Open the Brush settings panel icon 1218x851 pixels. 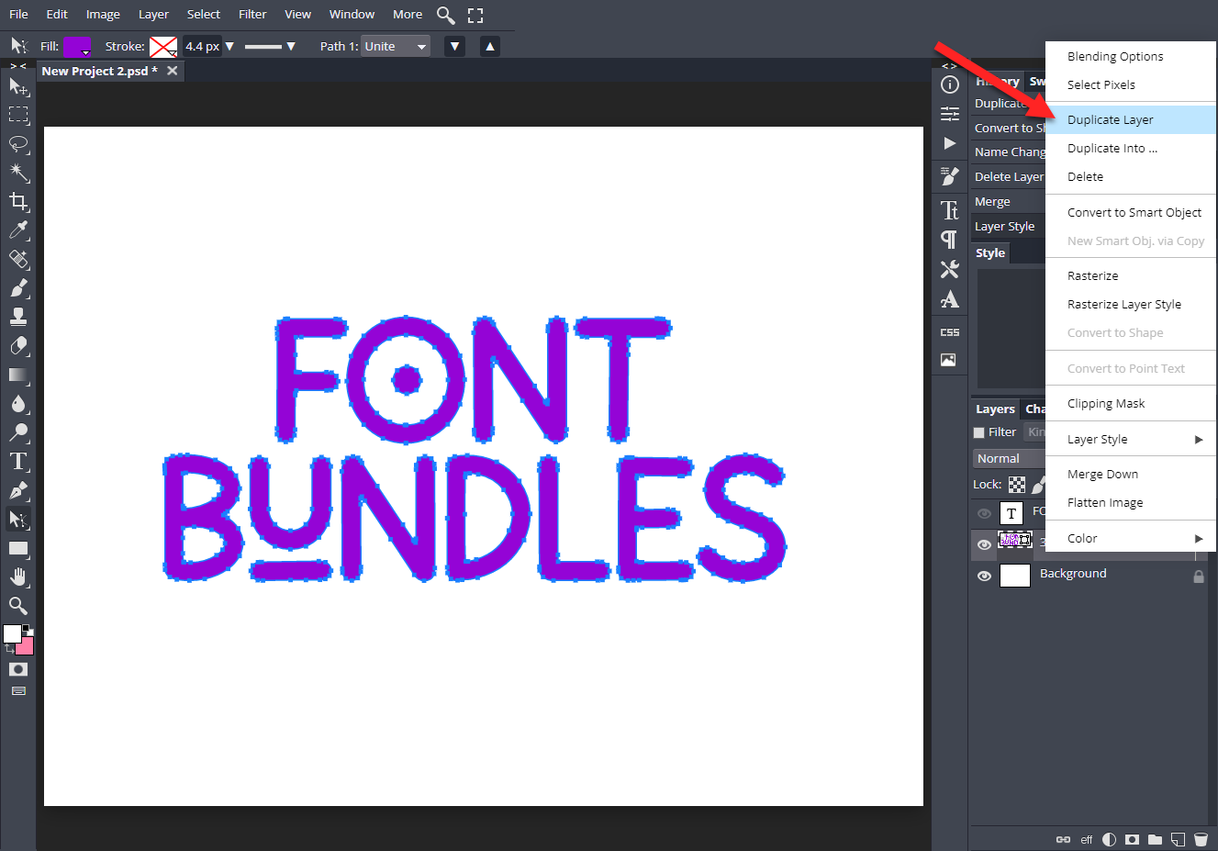[x=950, y=175]
